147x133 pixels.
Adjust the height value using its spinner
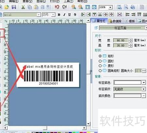[130, 45]
